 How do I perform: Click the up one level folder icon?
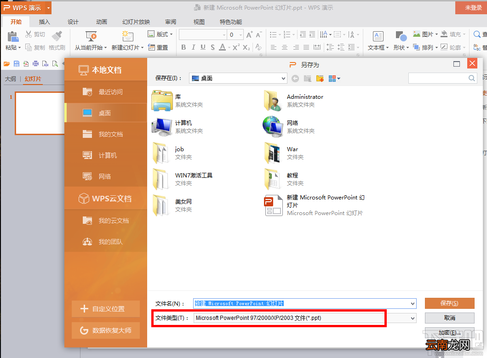pyautogui.click(x=308, y=79)
